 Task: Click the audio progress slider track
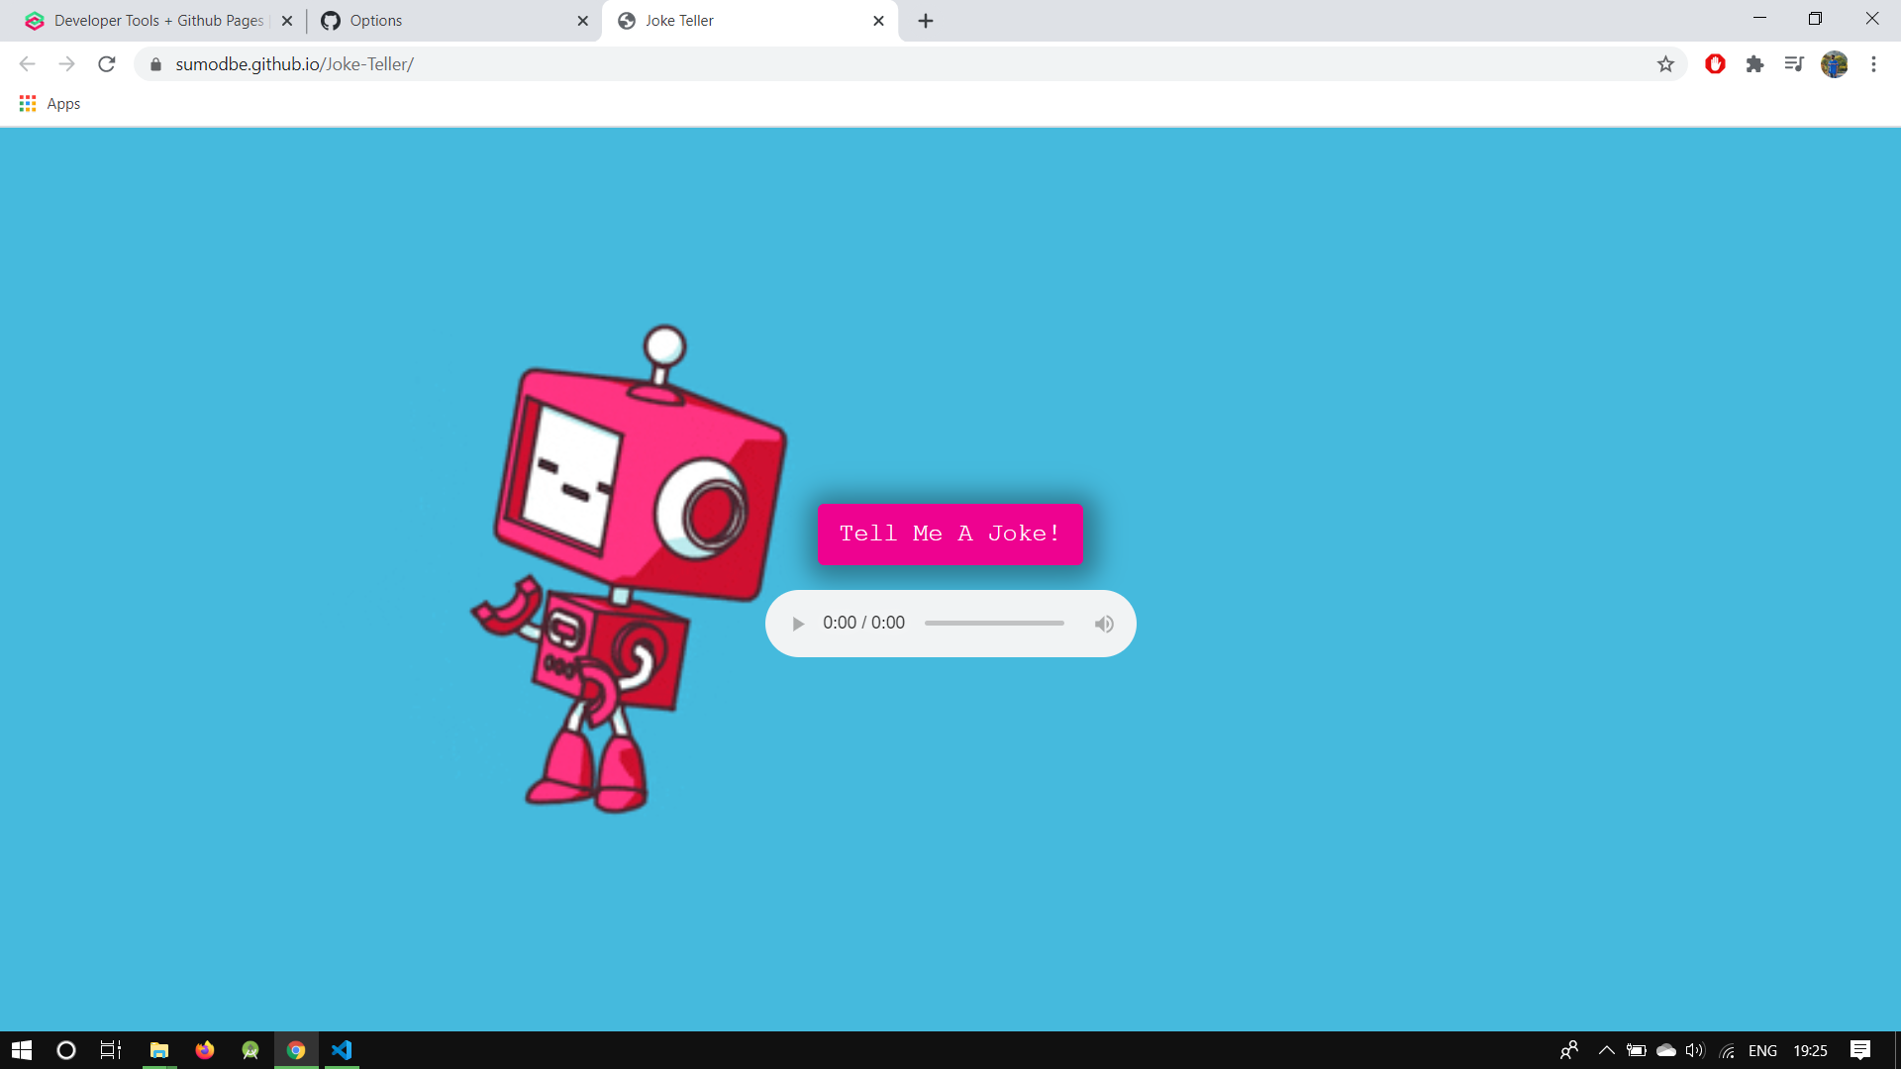point(994,624)
